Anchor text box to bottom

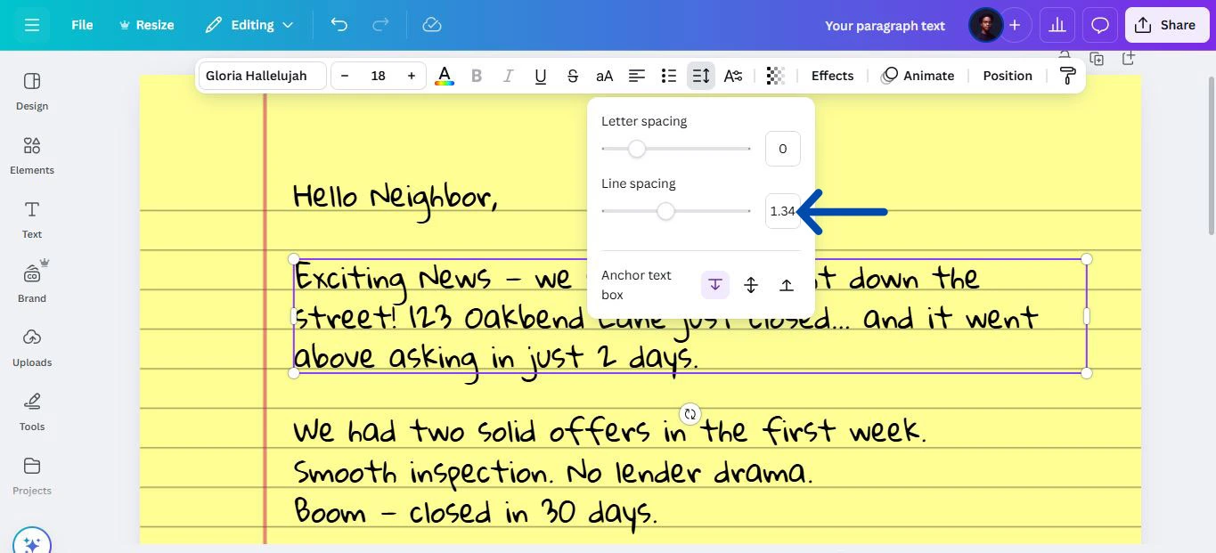(787, 285)
